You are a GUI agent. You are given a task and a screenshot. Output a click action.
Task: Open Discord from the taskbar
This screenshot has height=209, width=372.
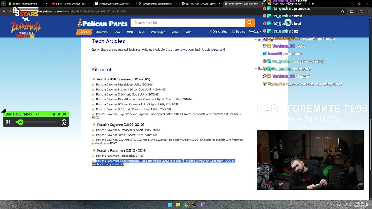tap(202, 205)
